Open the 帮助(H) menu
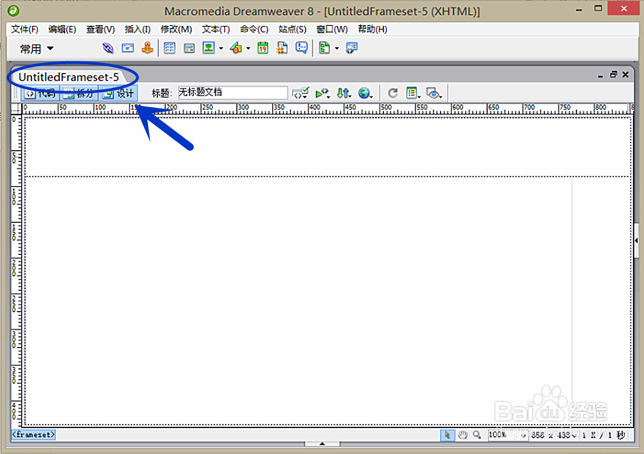 pos(372,29)
